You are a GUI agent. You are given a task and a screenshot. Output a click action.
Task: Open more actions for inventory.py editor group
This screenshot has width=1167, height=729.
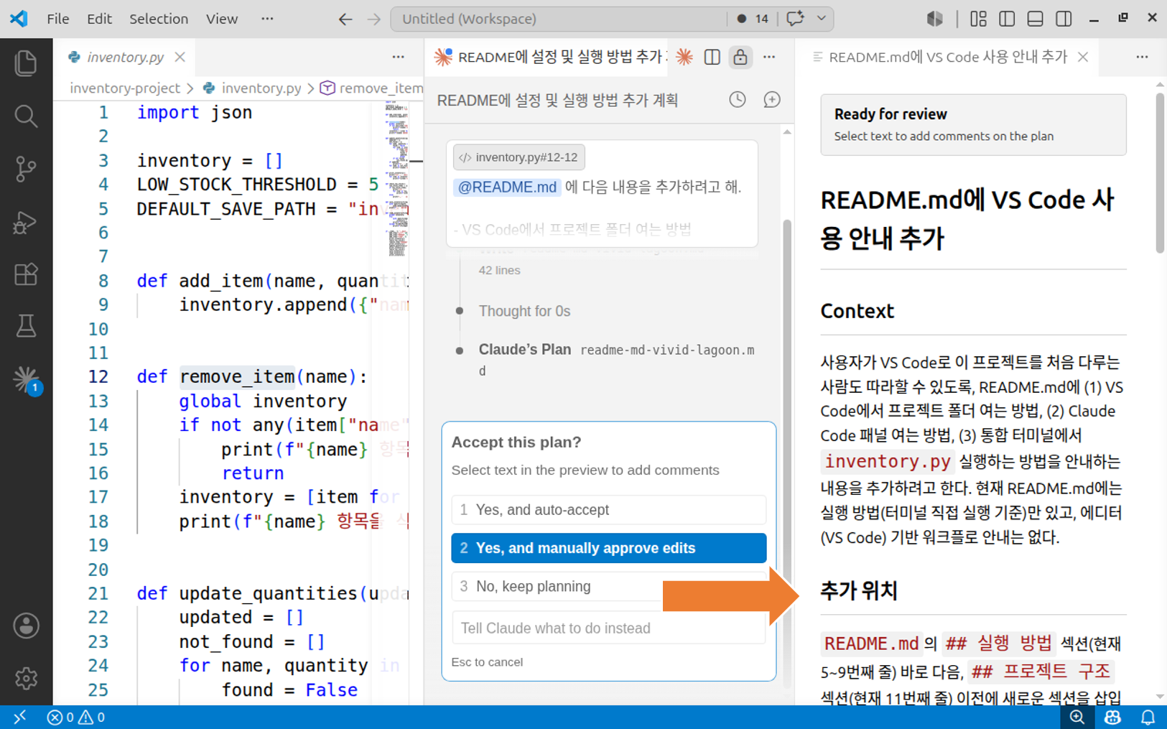click(x=398, y=57)
